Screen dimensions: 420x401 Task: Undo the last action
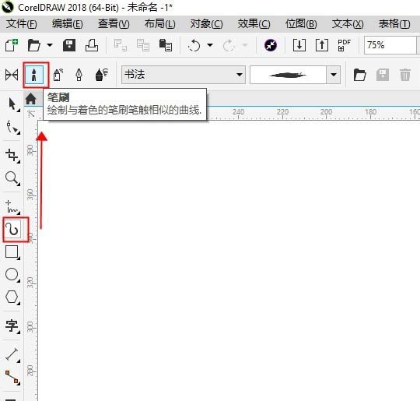pos(194,45)
